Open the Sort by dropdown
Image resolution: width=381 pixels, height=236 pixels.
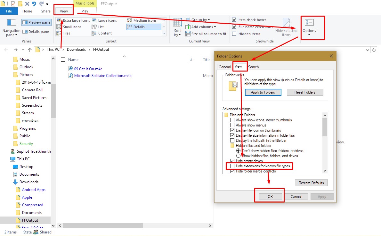[178, 27]
